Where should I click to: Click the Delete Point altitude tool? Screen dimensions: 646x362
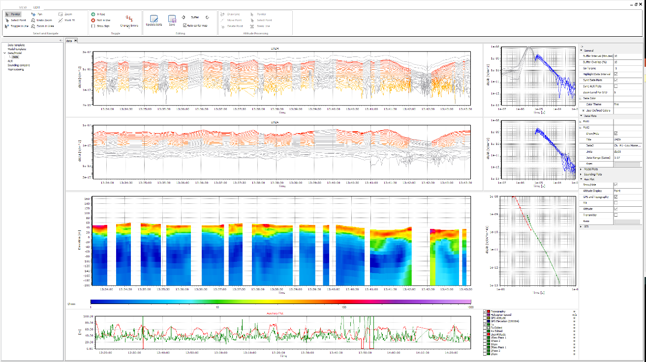232,26
